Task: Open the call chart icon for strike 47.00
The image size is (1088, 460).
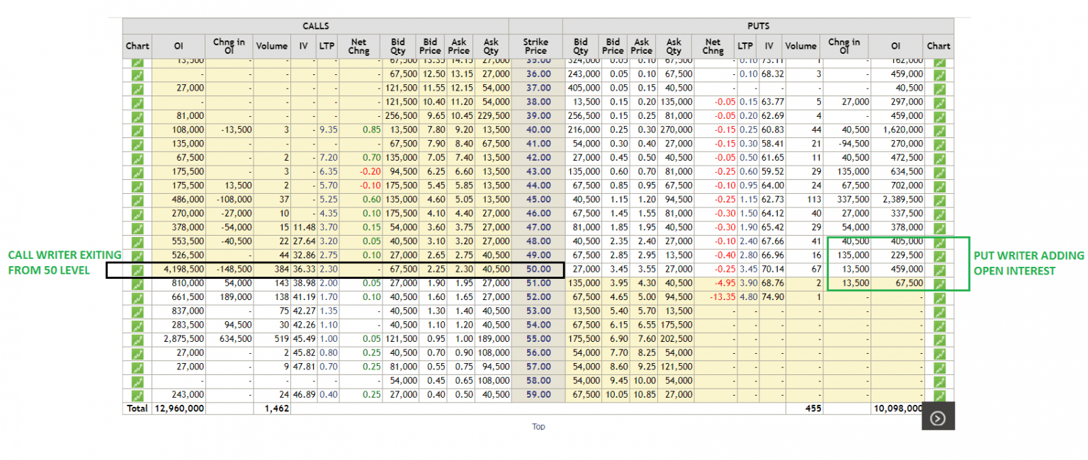Action: click(137, 227)
